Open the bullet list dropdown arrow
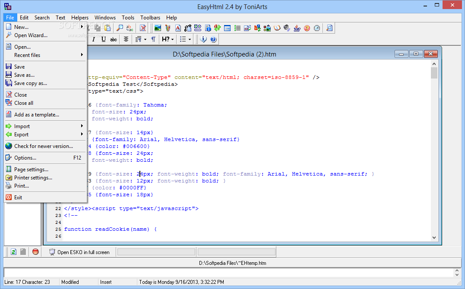The width and height of the screenshot is (465, 289). pos(190,39)
